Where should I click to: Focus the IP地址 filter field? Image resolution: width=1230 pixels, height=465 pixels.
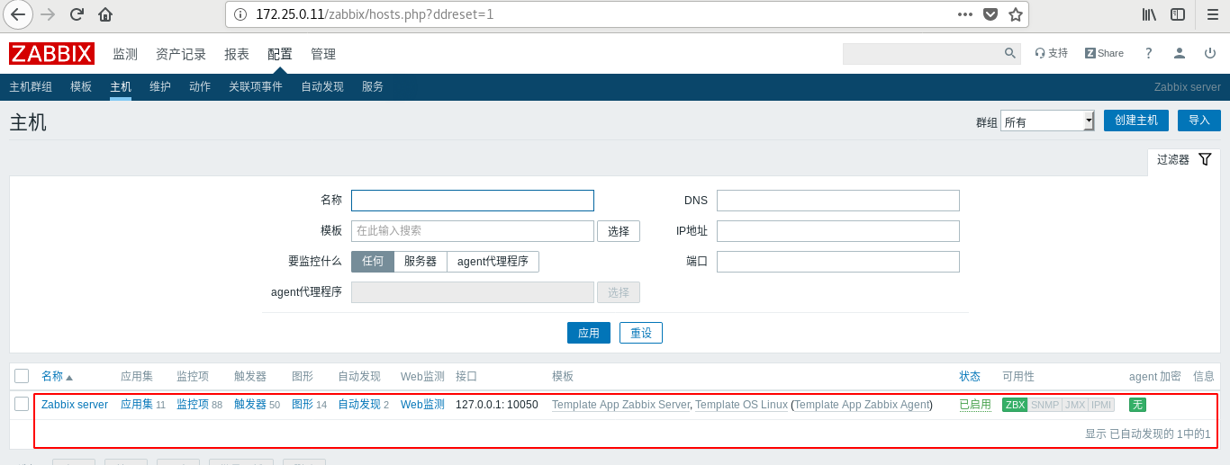[838, 231]
